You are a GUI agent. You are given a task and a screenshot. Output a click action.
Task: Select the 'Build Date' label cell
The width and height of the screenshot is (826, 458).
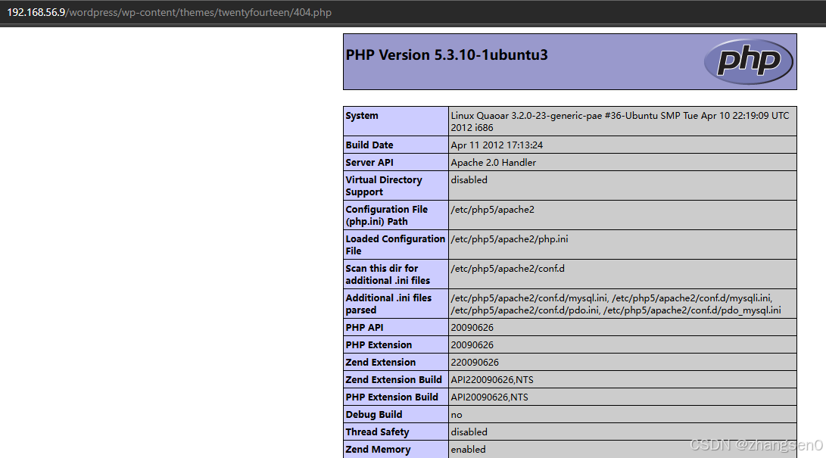click(396, 145)
